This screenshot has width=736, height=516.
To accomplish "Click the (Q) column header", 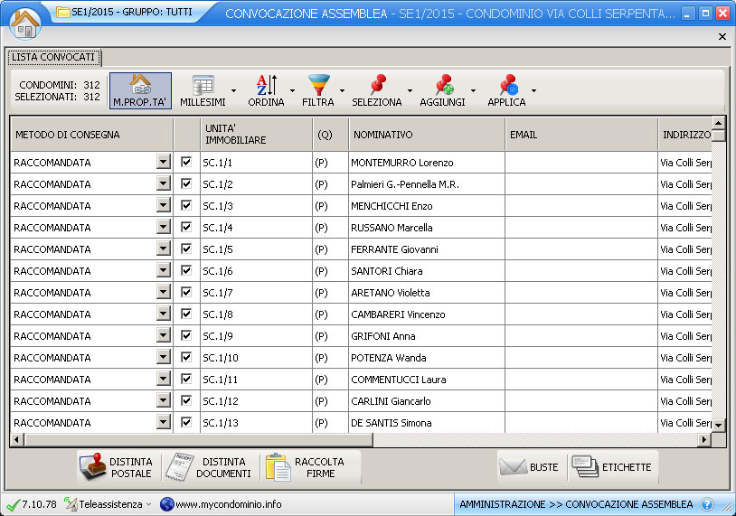I will coord(330,135).
